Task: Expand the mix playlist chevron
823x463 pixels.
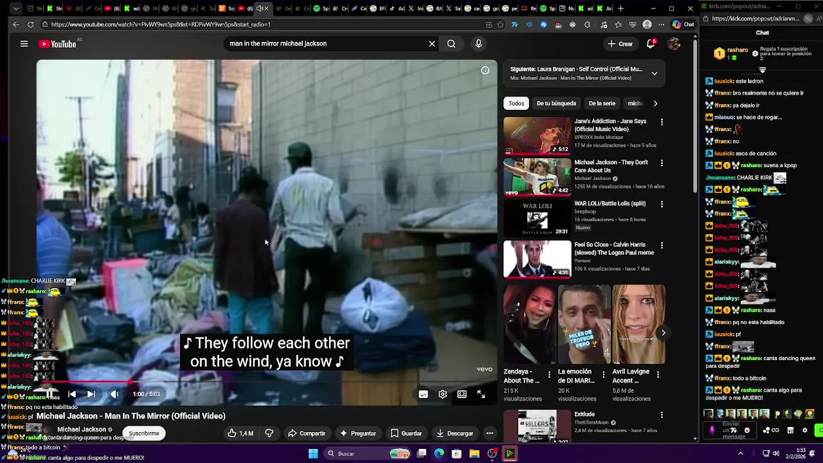Action: (655, 73)
